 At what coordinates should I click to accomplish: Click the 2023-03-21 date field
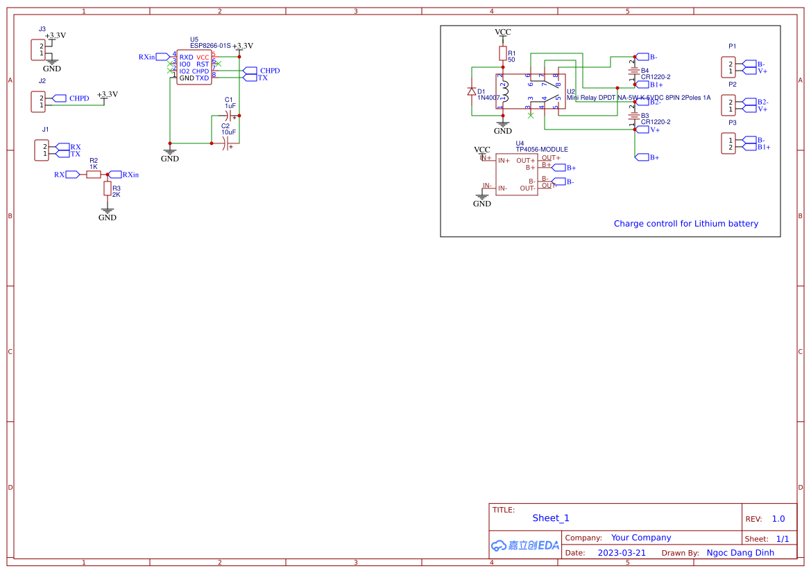point(622,552)
